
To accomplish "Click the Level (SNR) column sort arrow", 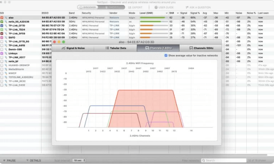I will pyautogui.click(x=166, y=13).
